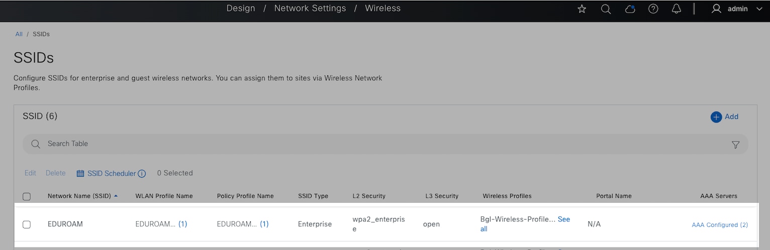Click See all wireless profiles link

[x=563, y=219]
